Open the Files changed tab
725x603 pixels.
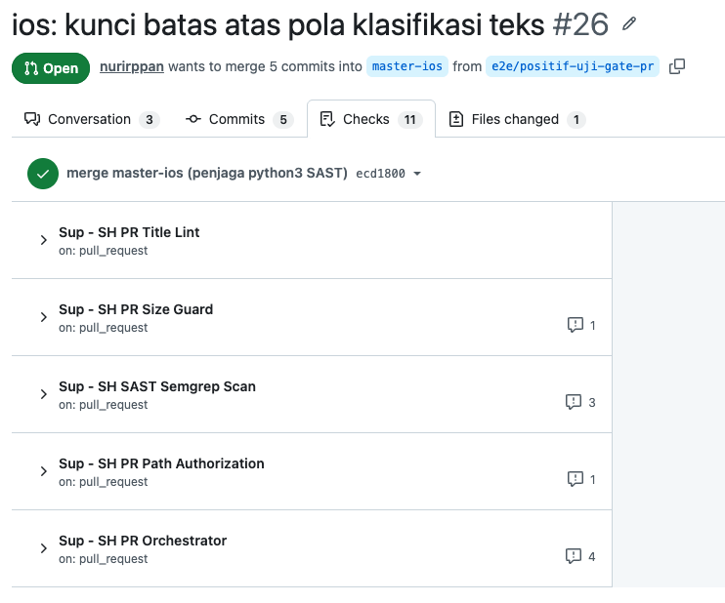(x=517, y=119)
